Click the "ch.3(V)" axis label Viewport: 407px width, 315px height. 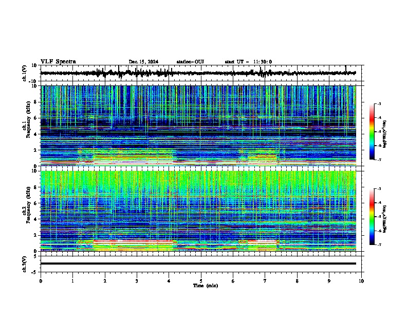click(x=24, y=264)
